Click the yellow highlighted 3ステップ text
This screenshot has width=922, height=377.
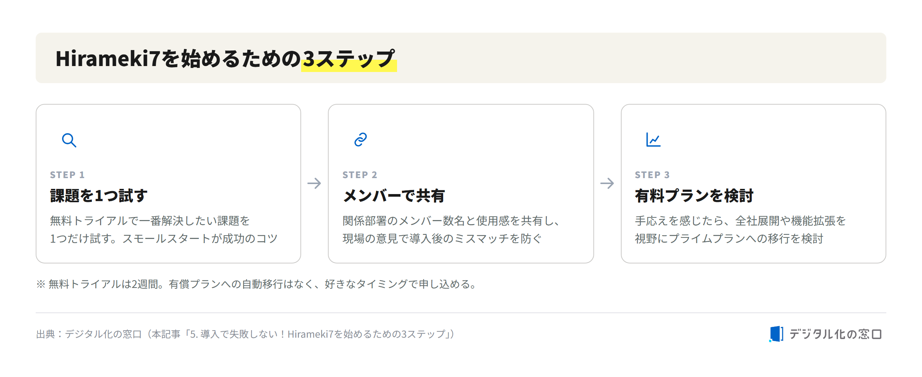tap(349, 59)
